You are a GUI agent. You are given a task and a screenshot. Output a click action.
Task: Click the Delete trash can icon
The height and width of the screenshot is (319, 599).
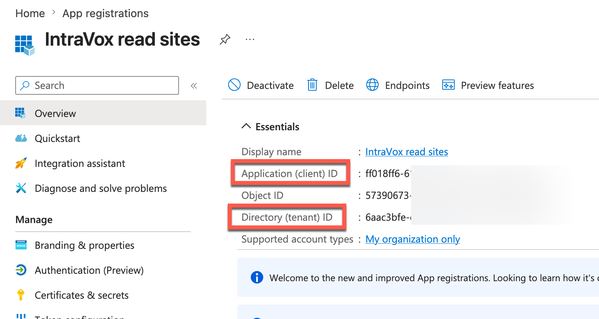pyautogui.click(x=312, y=85)
